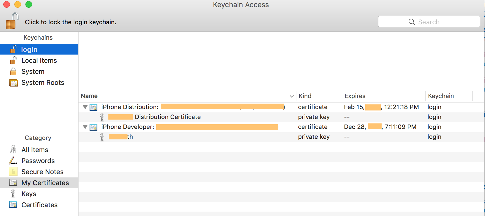Click the Name column sort chevron
This screenshot has height=216, width=485.
[291, 96]
